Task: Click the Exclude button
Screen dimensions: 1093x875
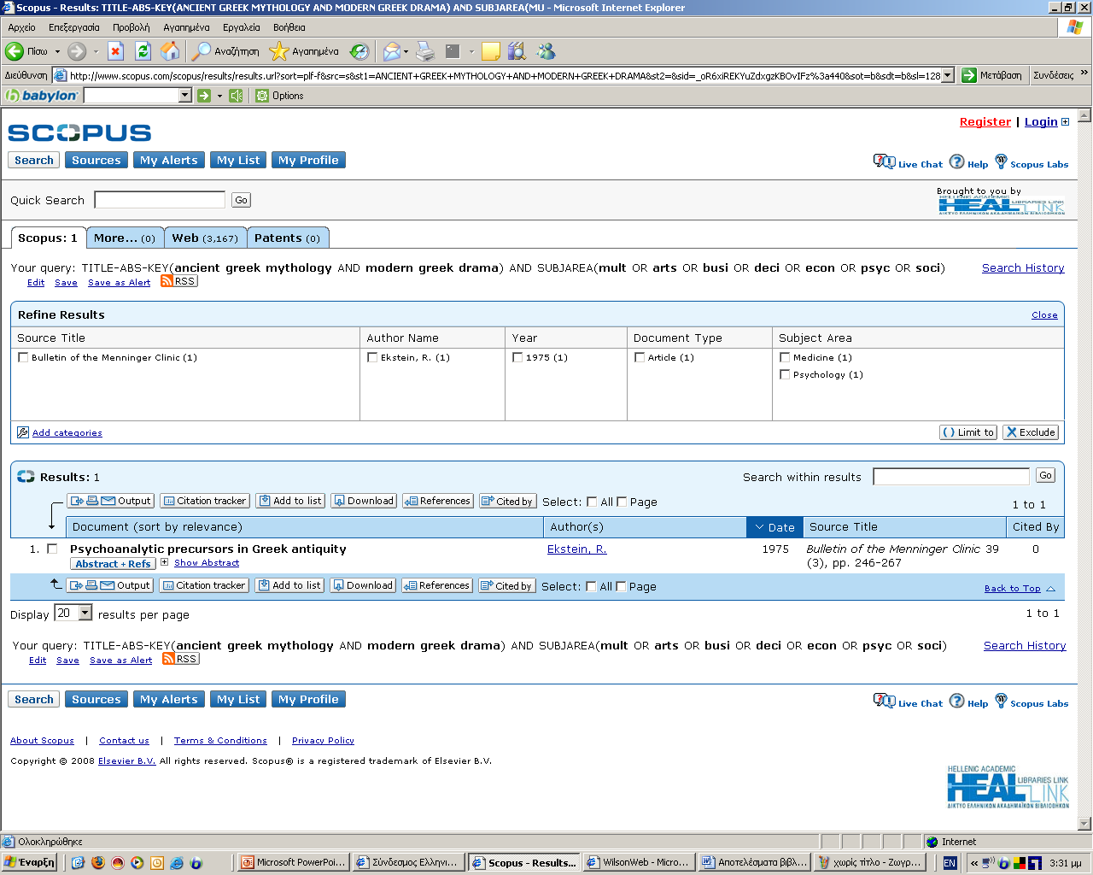Action: click(1031, 432)
